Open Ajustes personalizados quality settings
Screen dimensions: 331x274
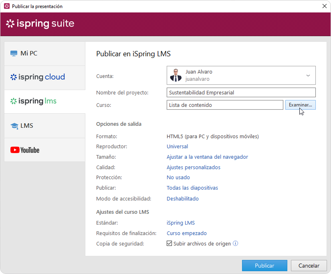pos(193,168)
